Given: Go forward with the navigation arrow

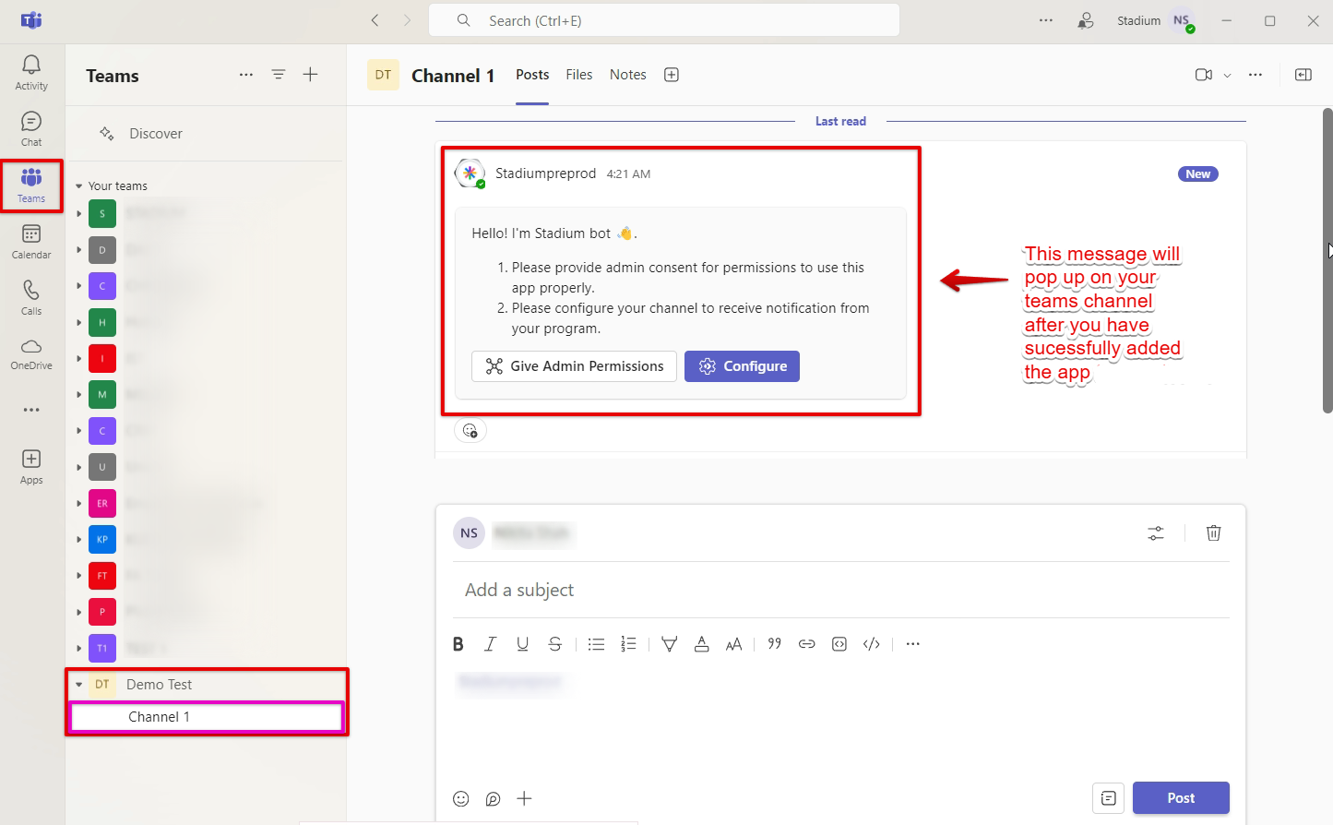Looking at the screenshot, I should (407, 20).
